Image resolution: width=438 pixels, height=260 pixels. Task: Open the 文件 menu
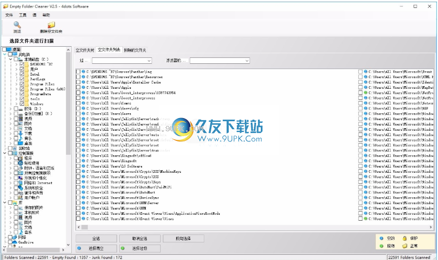(x=9, y=15)
